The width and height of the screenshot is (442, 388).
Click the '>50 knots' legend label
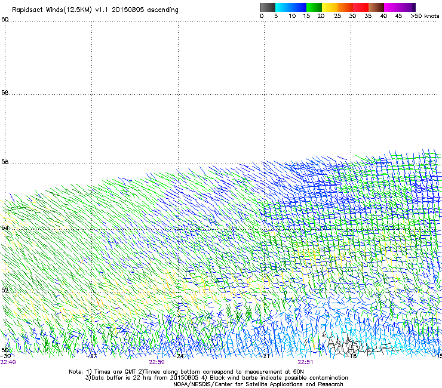[425, 16]
